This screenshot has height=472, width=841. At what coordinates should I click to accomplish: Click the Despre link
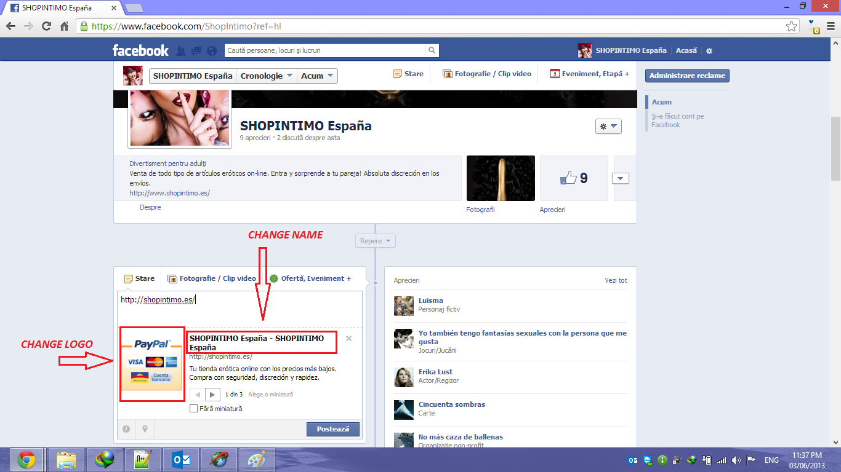click(150, 207)
